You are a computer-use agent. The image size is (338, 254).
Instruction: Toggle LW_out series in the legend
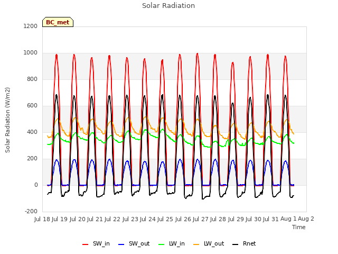coord(209,243)
